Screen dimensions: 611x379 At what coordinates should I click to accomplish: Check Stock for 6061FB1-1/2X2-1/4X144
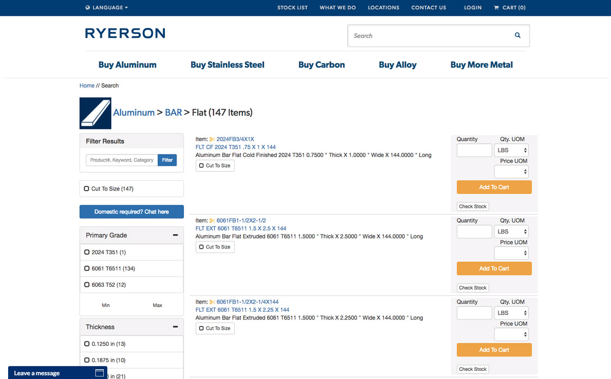(473, 369)
